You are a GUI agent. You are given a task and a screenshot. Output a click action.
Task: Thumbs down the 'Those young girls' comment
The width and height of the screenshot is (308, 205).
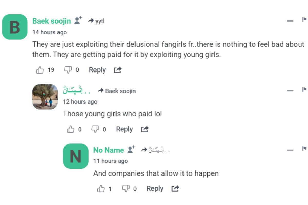coord(95,129)
